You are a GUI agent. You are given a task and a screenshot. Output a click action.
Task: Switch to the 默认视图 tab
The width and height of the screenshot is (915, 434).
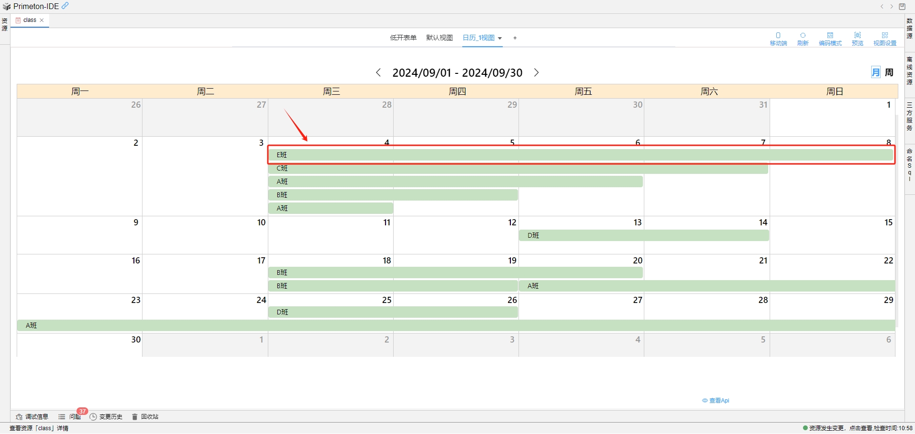point(439,38)
